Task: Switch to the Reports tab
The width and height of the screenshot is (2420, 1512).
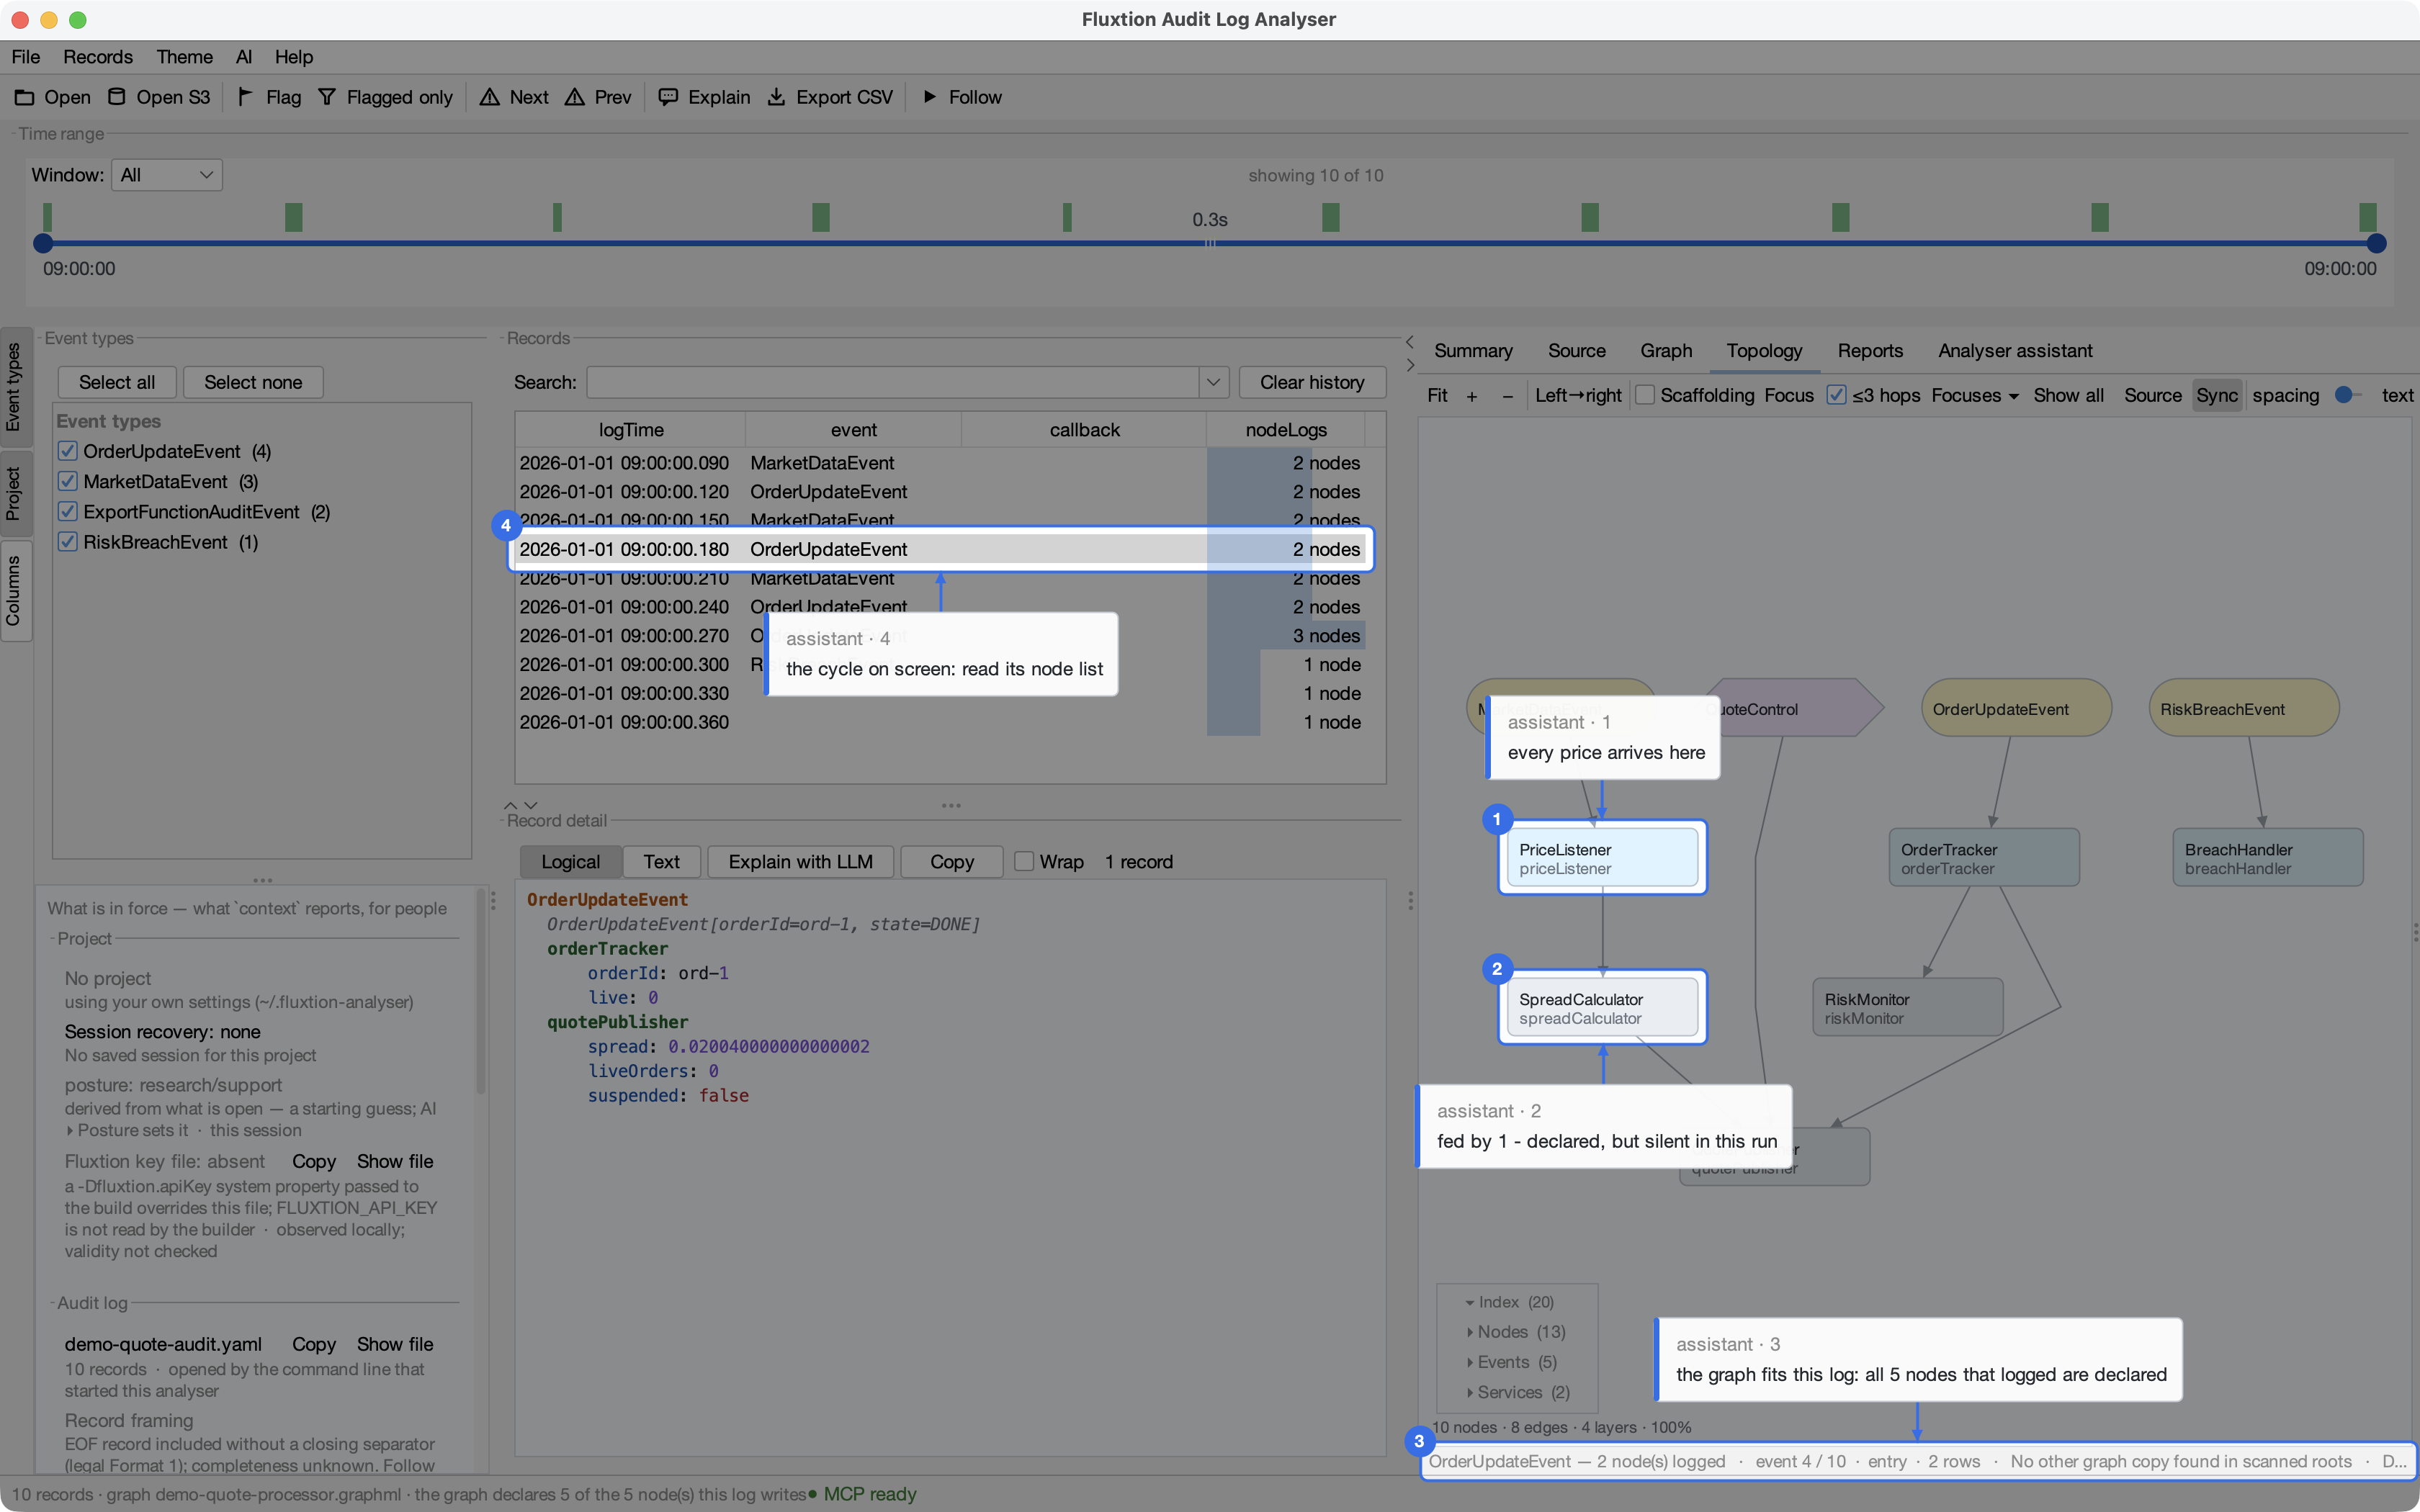Action: click(1870, 351)
